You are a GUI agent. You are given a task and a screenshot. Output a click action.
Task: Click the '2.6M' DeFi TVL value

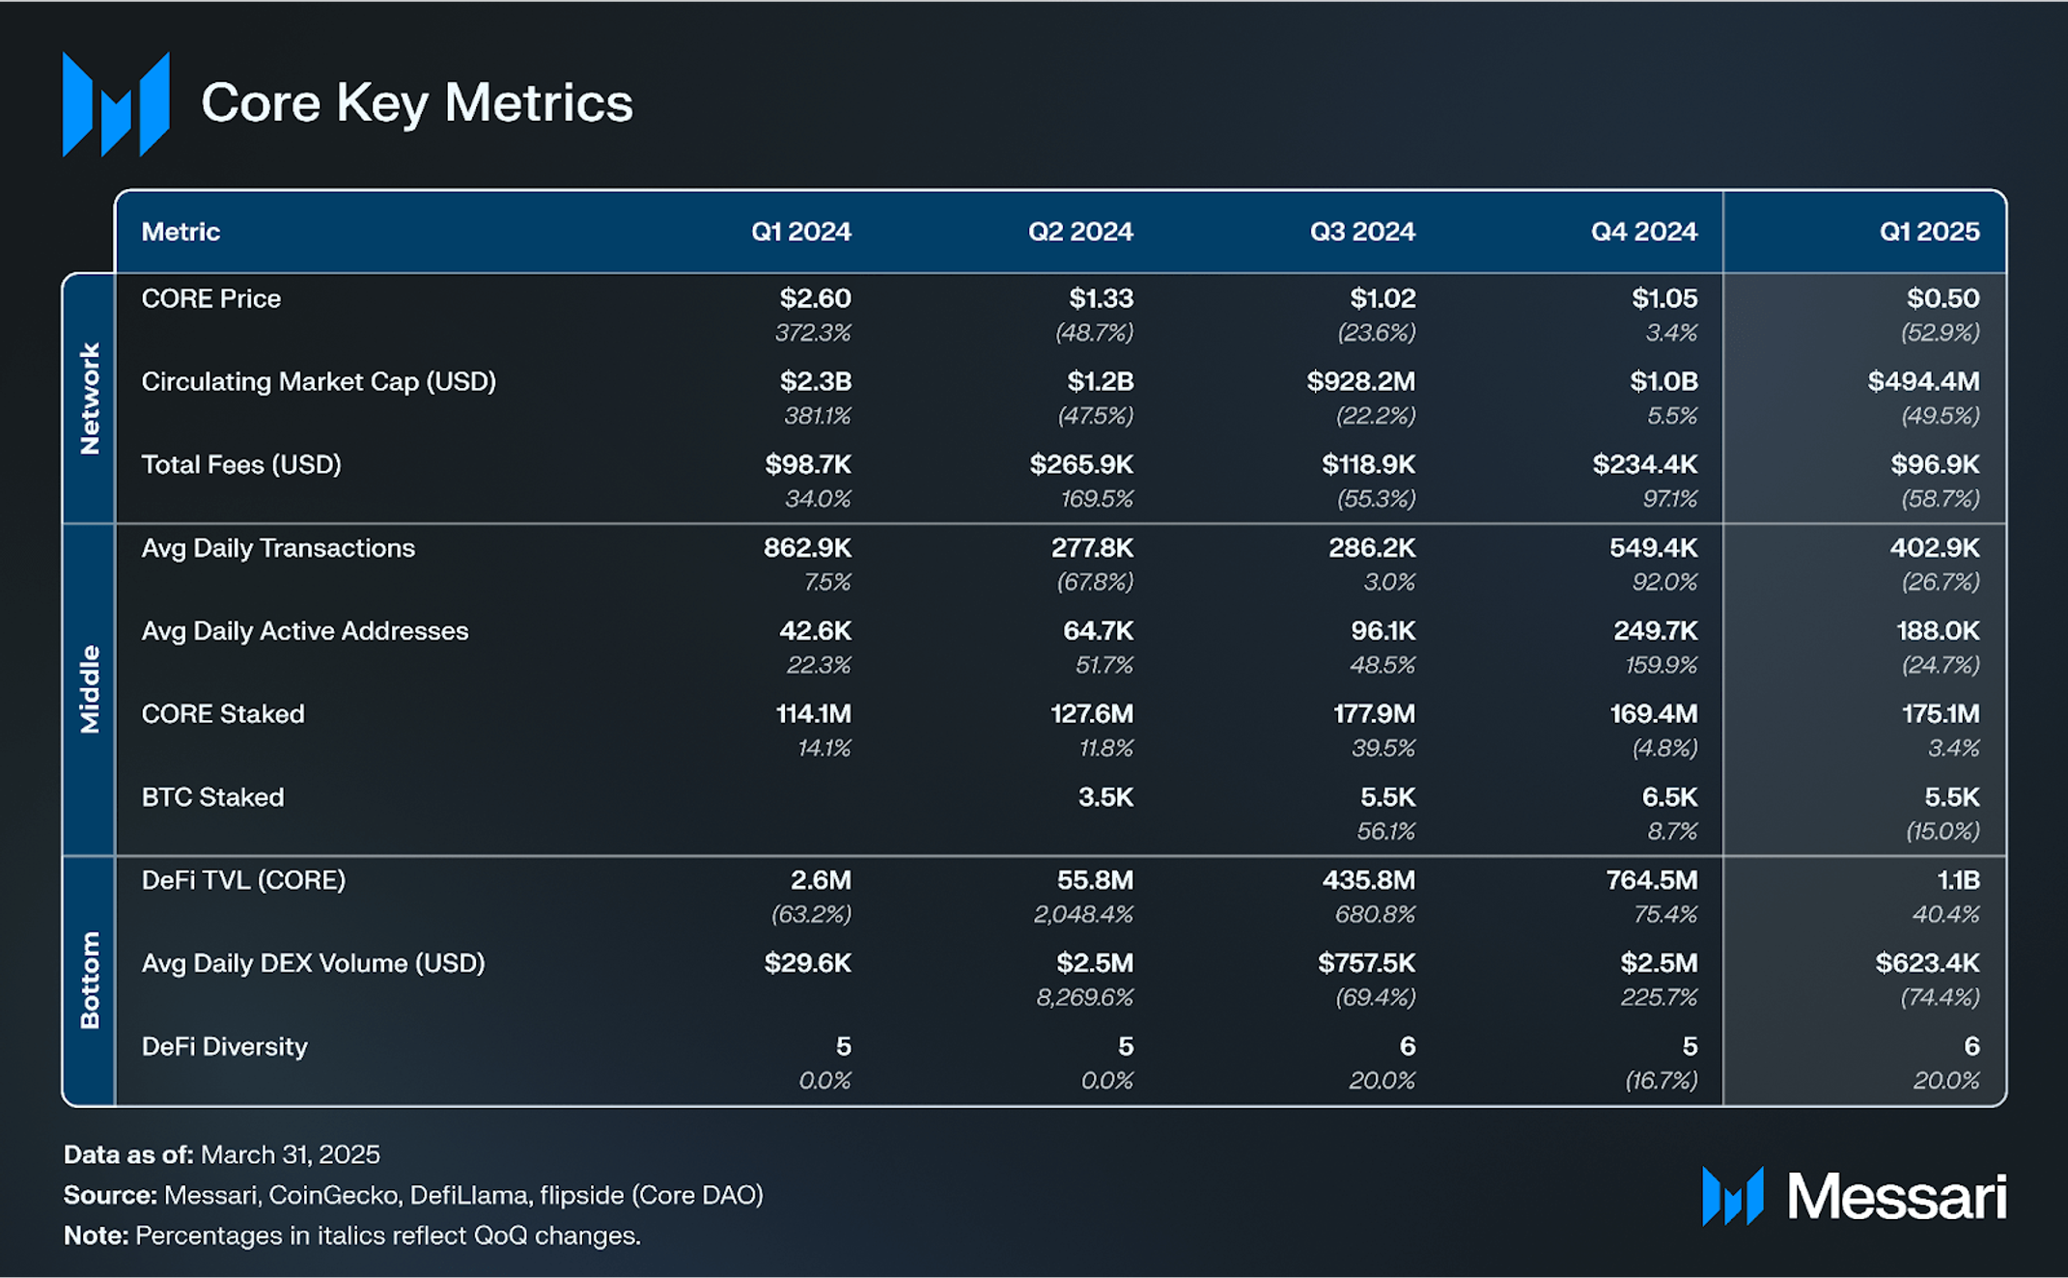(821, 880)
